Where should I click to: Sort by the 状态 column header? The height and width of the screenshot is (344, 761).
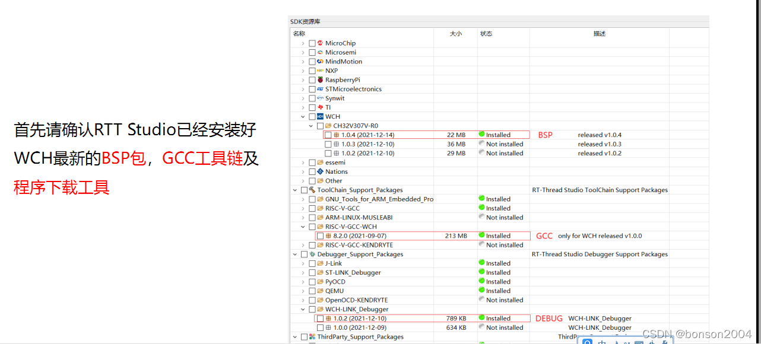pos(486,34)
